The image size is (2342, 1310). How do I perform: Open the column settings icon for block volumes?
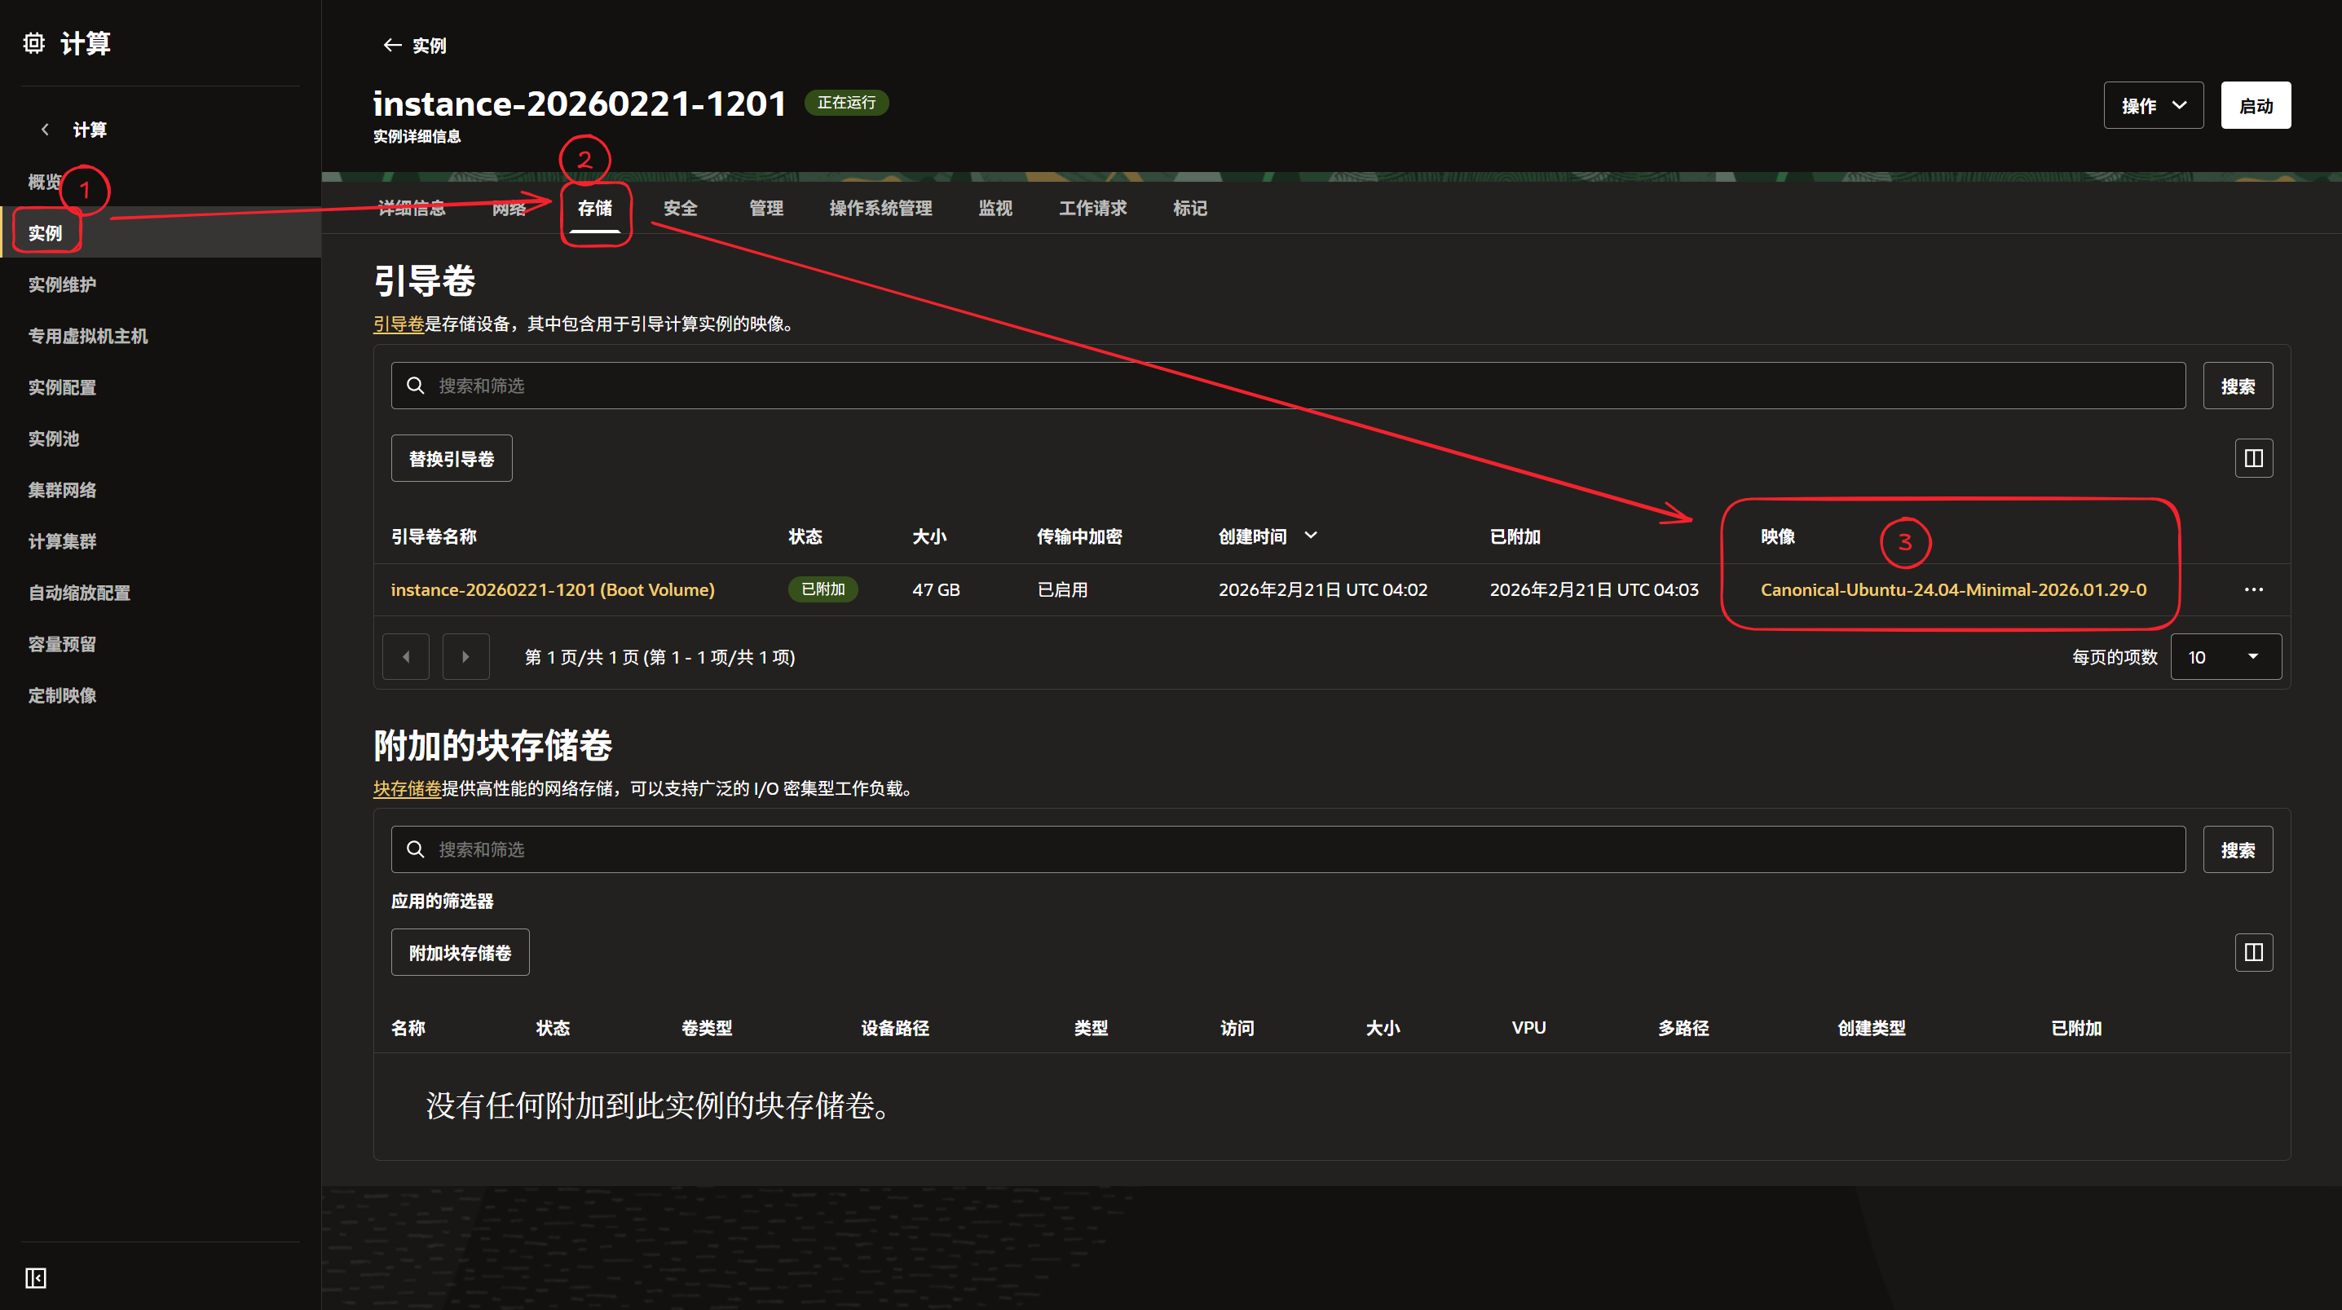click(x=2253, y=953)
